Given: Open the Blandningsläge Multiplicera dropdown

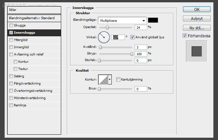Looking at the screenshot, I should coord(122,21).
